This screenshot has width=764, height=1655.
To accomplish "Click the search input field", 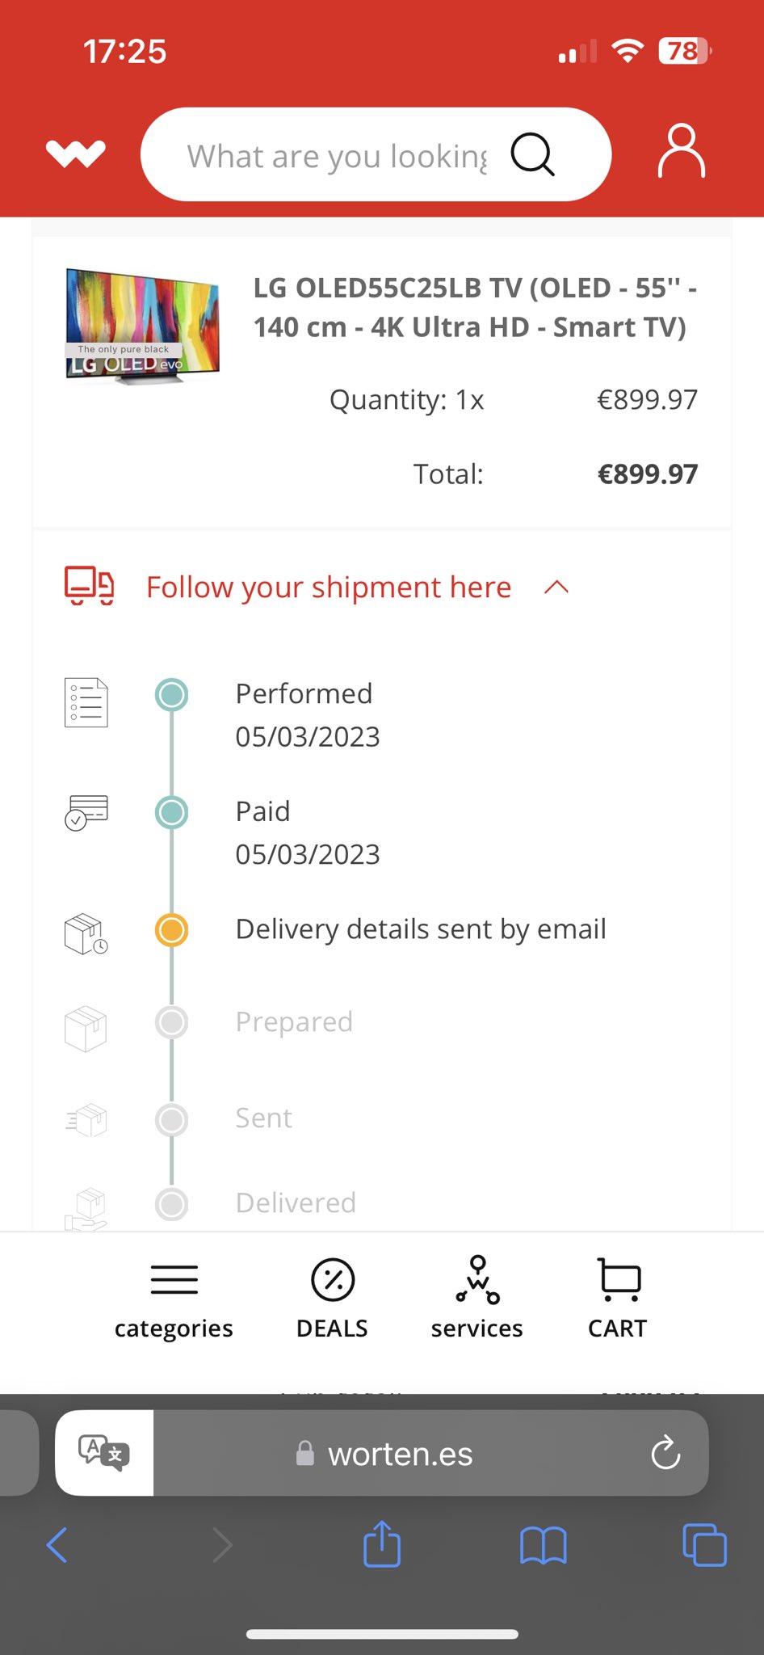I will (x=337, y=156).
